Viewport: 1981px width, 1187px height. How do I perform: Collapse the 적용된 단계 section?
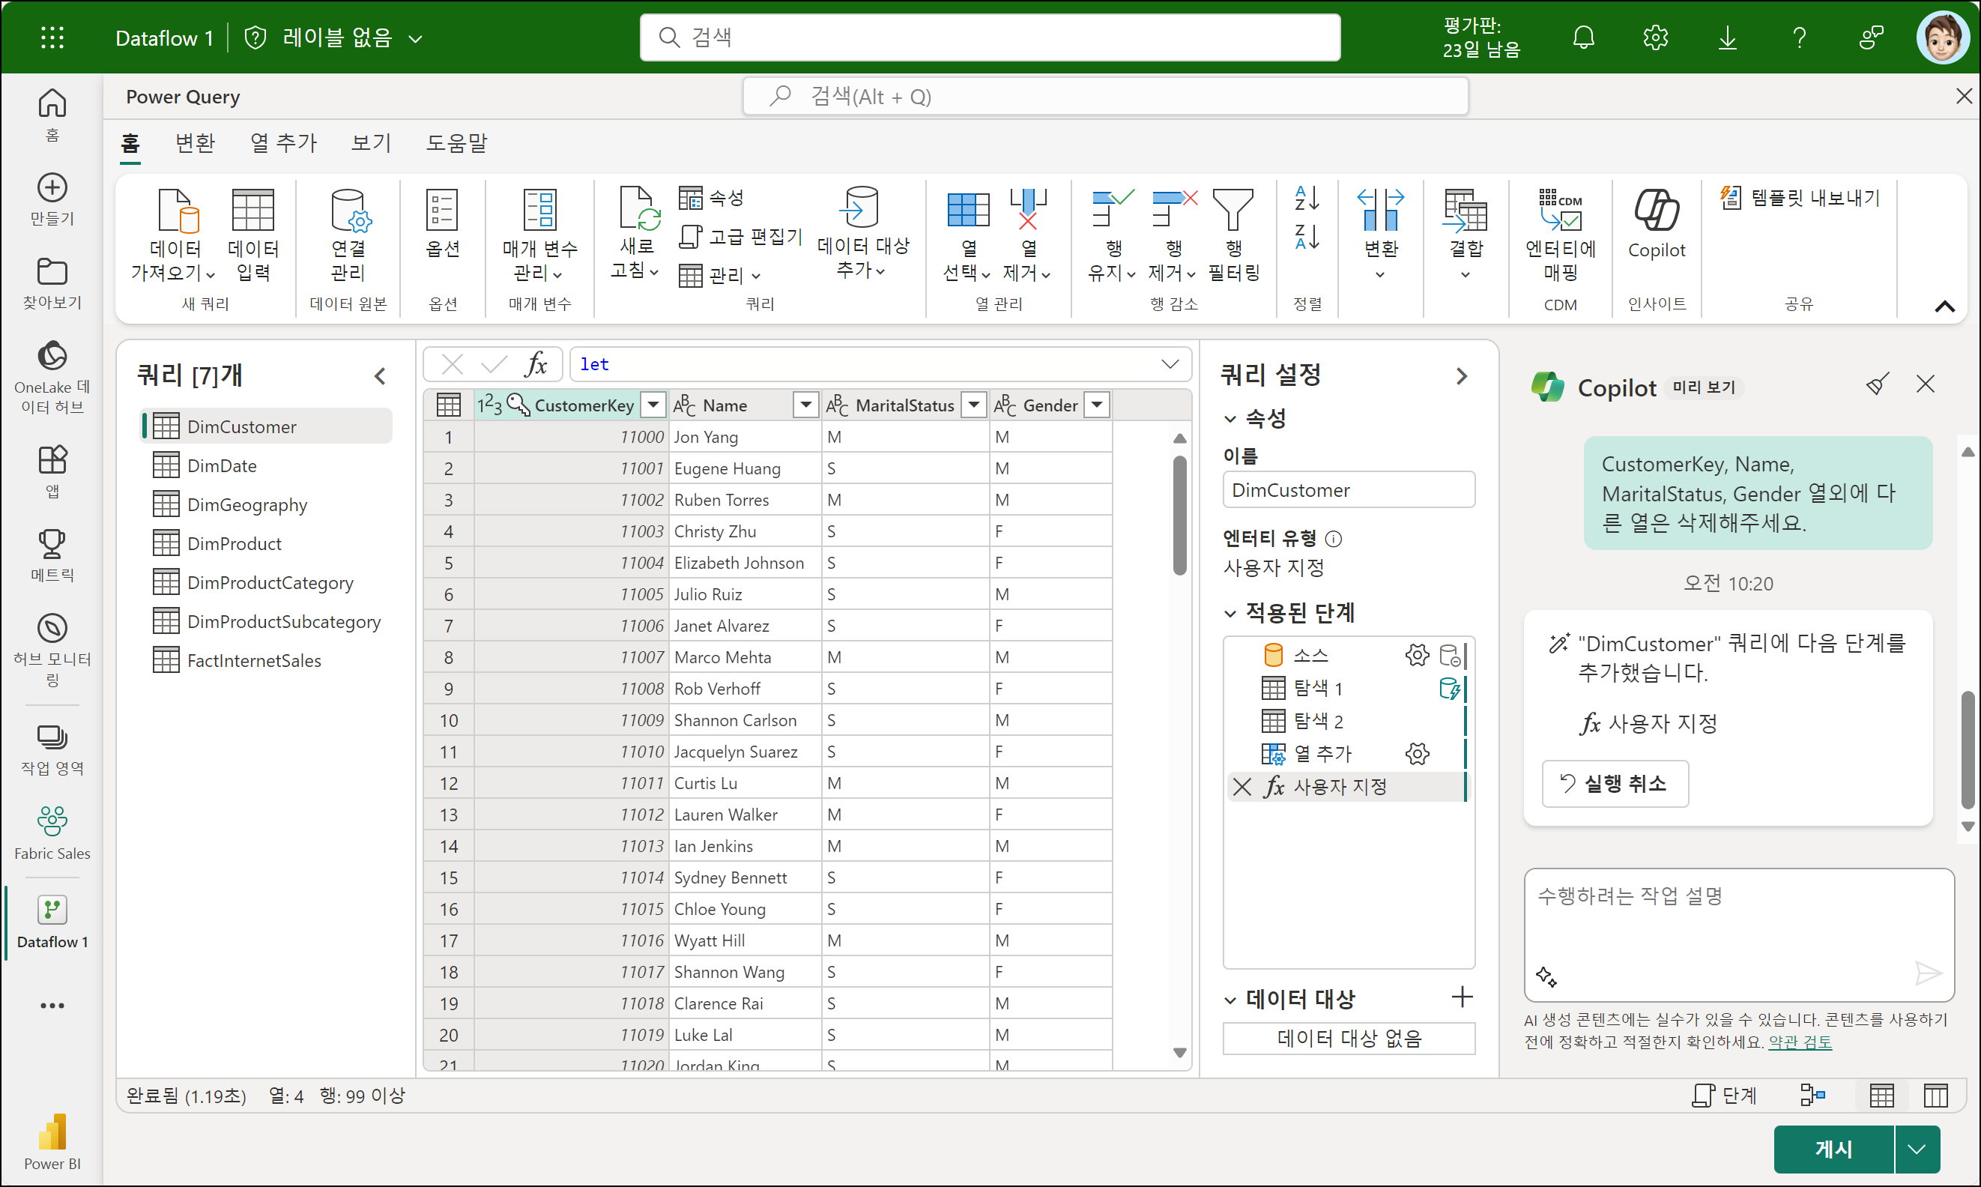click(x=1230, y=614)
